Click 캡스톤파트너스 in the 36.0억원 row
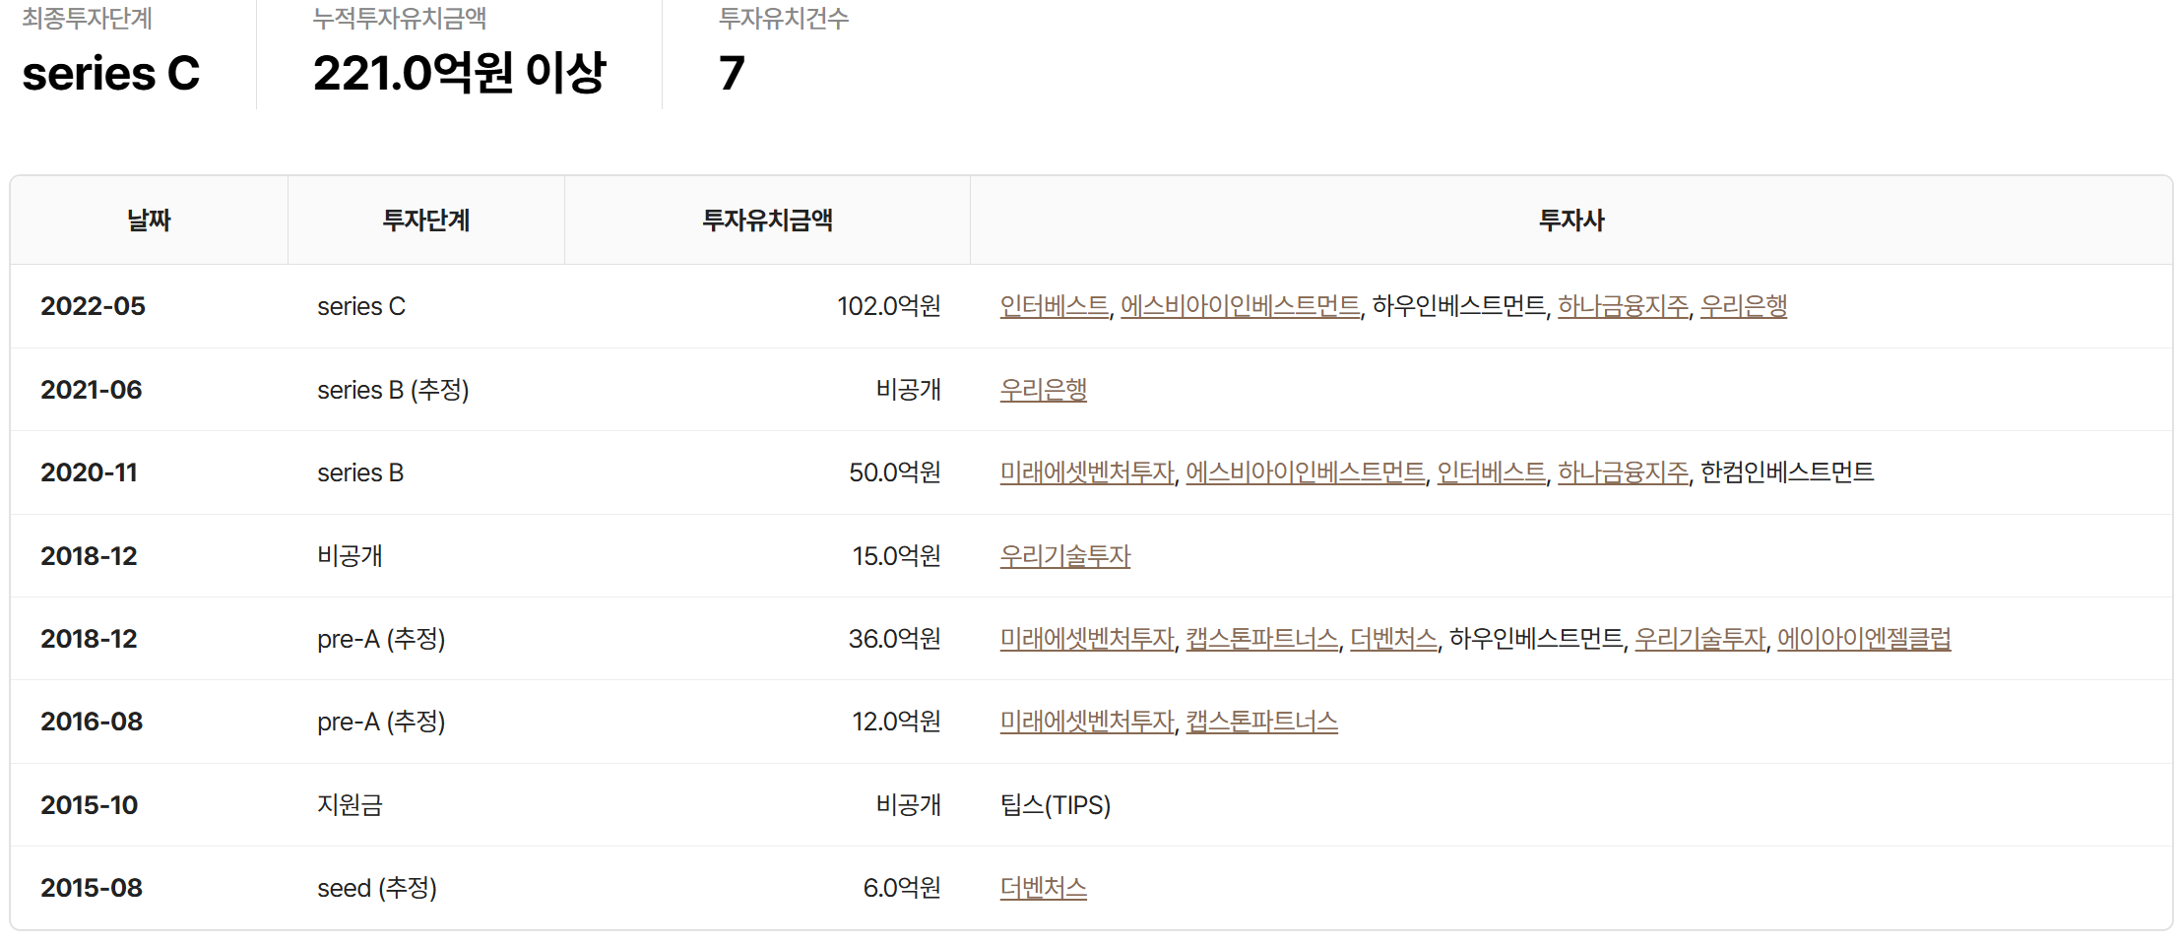Viewport: 2179px width, 943px height. 1261,639
